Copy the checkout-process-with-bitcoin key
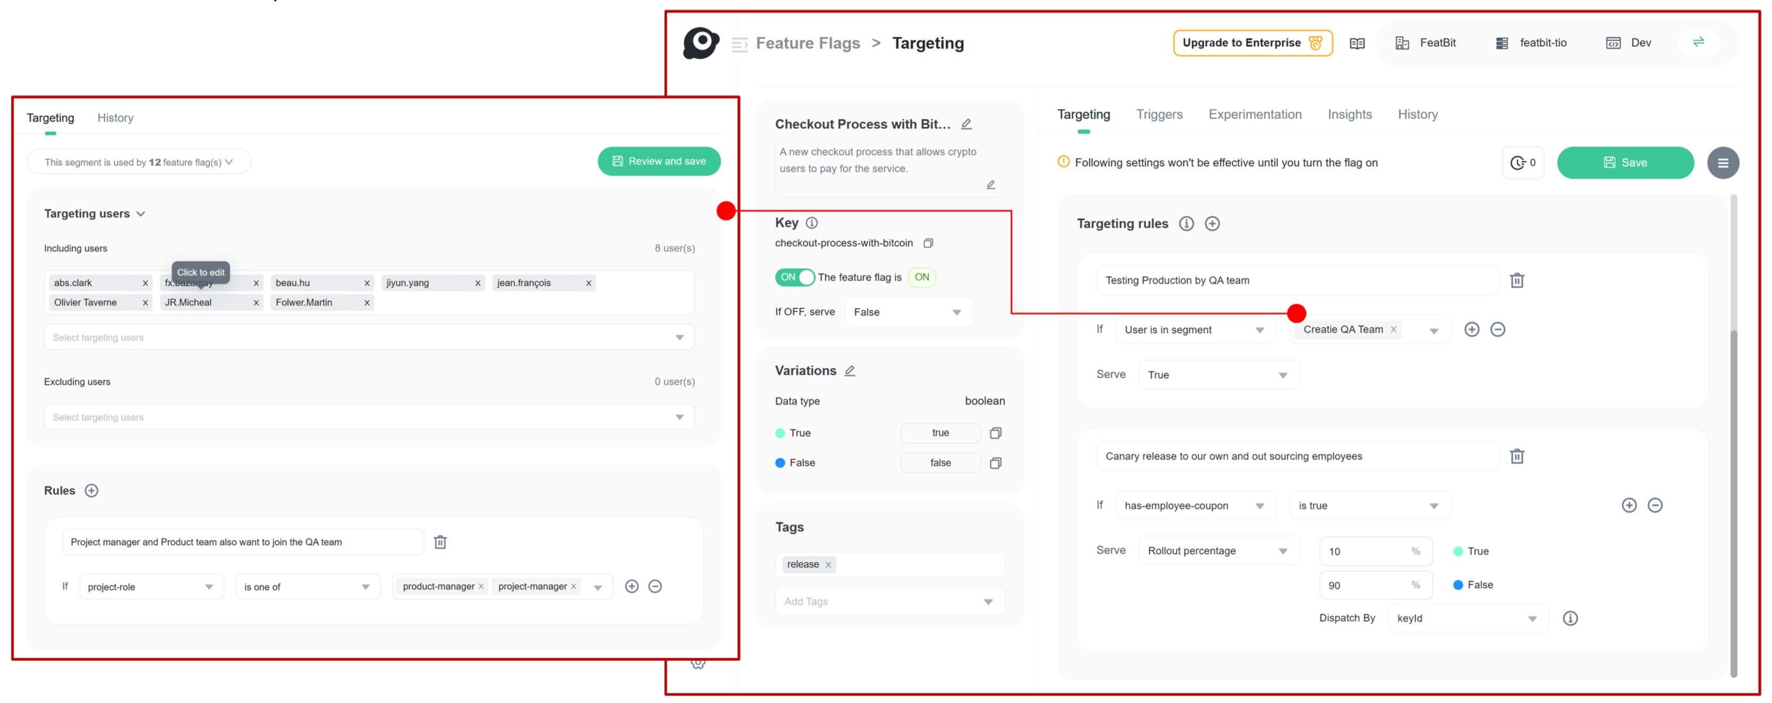This screenshot has height=703, width=1772. [x=928, y=243]
